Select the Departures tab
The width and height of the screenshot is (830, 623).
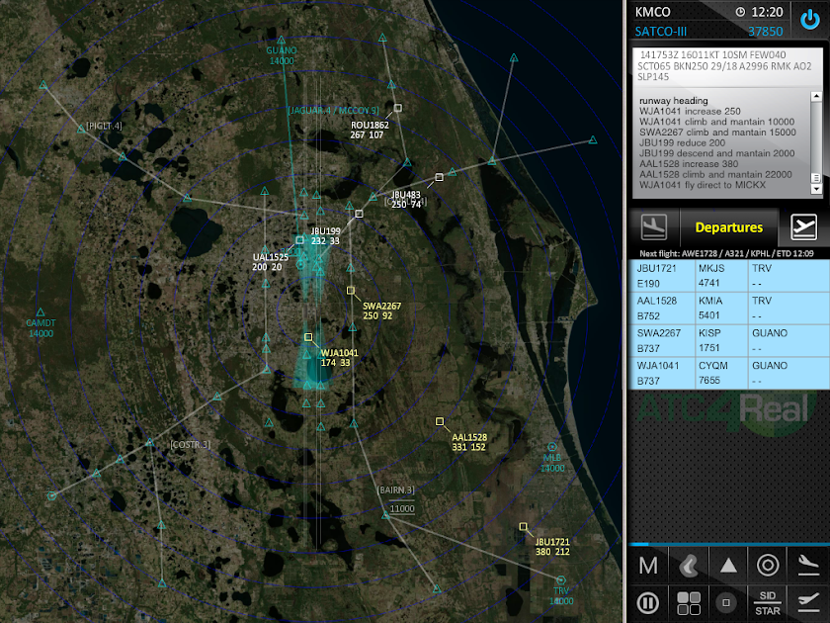(728, 227)
